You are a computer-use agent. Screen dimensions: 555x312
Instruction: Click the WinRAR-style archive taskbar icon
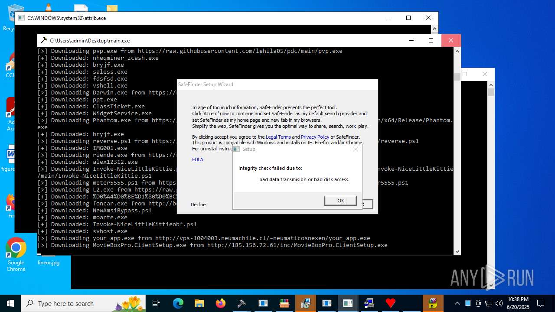(x=433, y=303)
